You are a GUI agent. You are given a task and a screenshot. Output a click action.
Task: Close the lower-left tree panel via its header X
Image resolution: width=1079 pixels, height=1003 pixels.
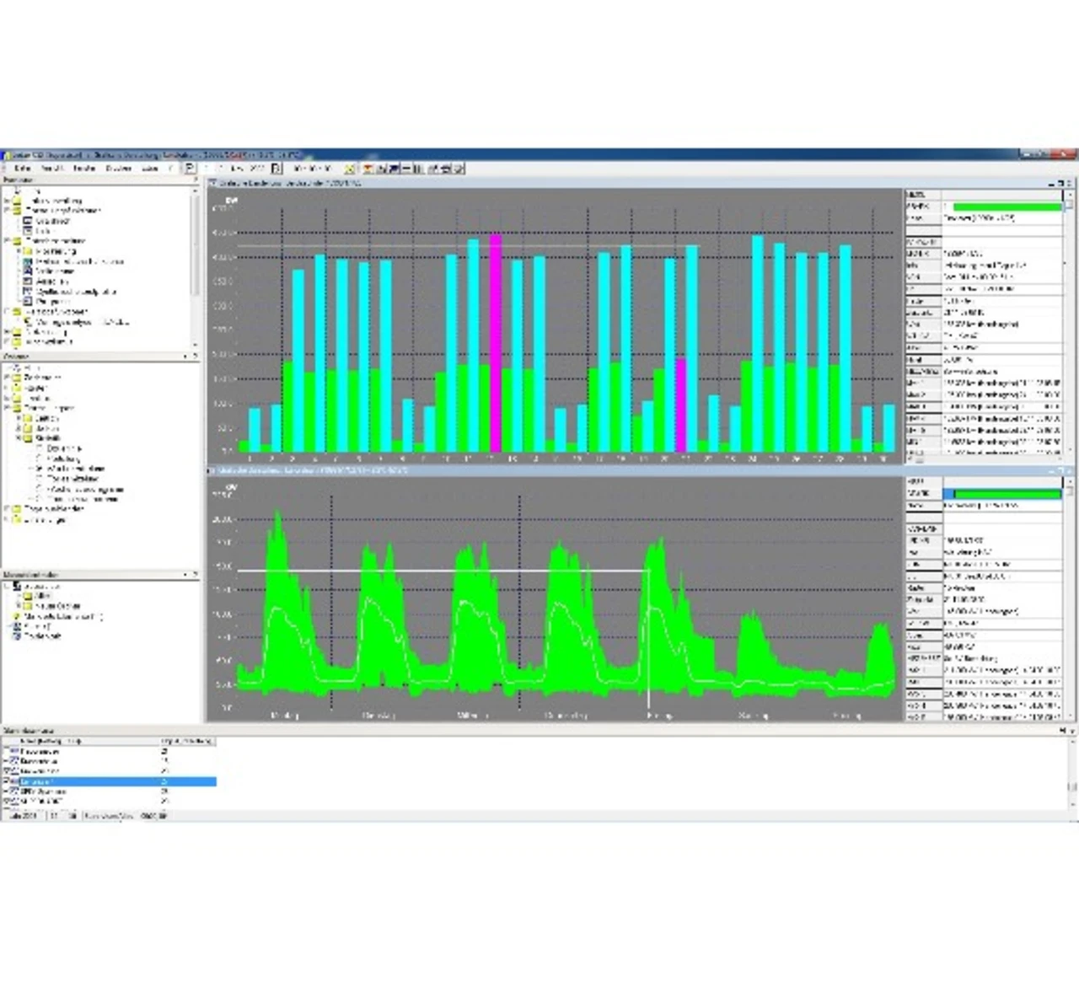195,575
